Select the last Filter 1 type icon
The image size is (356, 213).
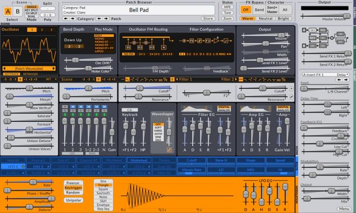click(165, 80)
